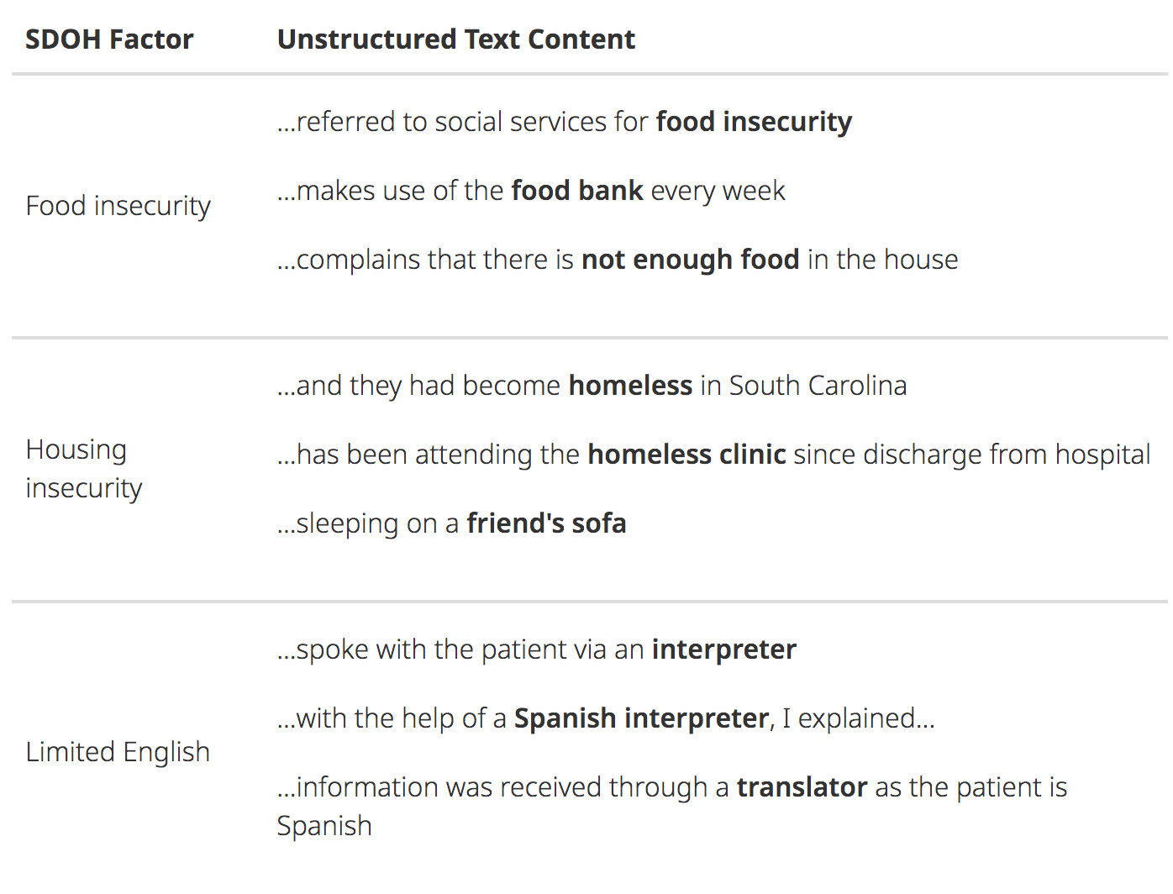
Task: Click the words "South Carolina"
Action: click(x=818, y=386)
